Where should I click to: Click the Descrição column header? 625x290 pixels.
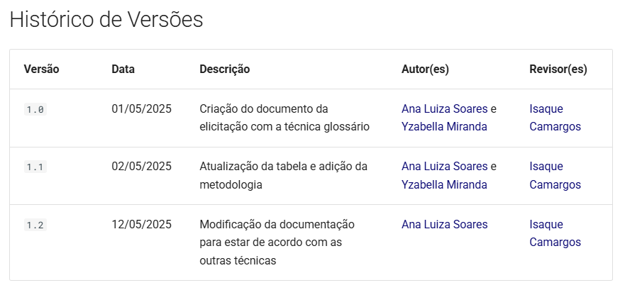point(224,69)
